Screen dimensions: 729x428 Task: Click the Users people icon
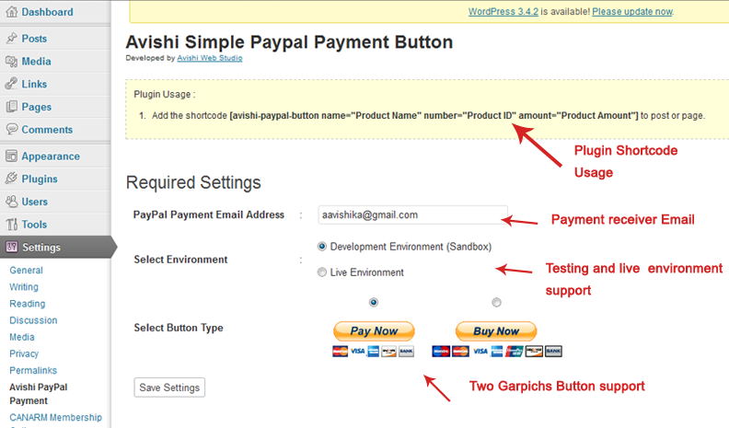tap(12, 202)
